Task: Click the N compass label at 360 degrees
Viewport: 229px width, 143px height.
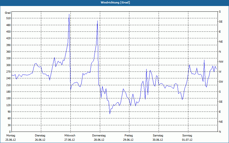Action: (x=220, y=52)
